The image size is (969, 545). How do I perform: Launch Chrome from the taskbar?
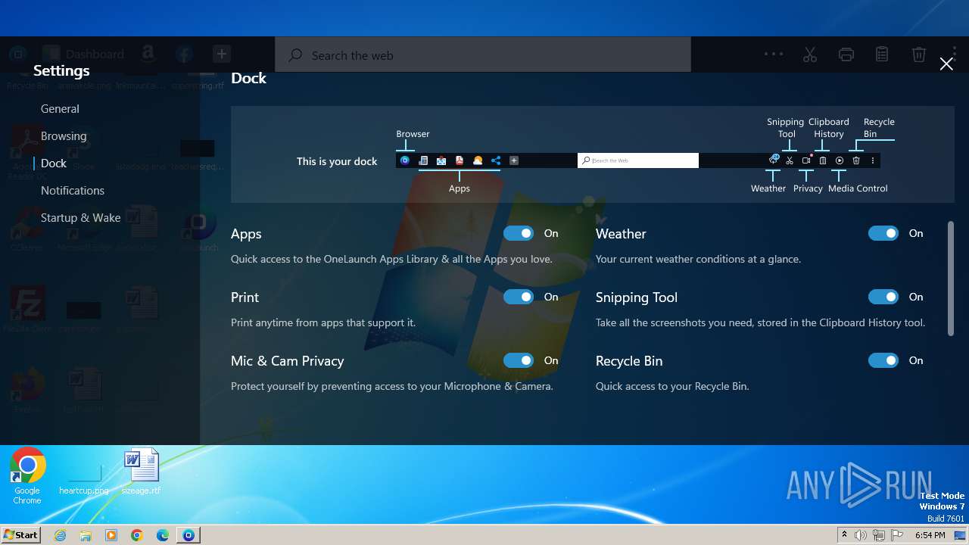[137, 535]
